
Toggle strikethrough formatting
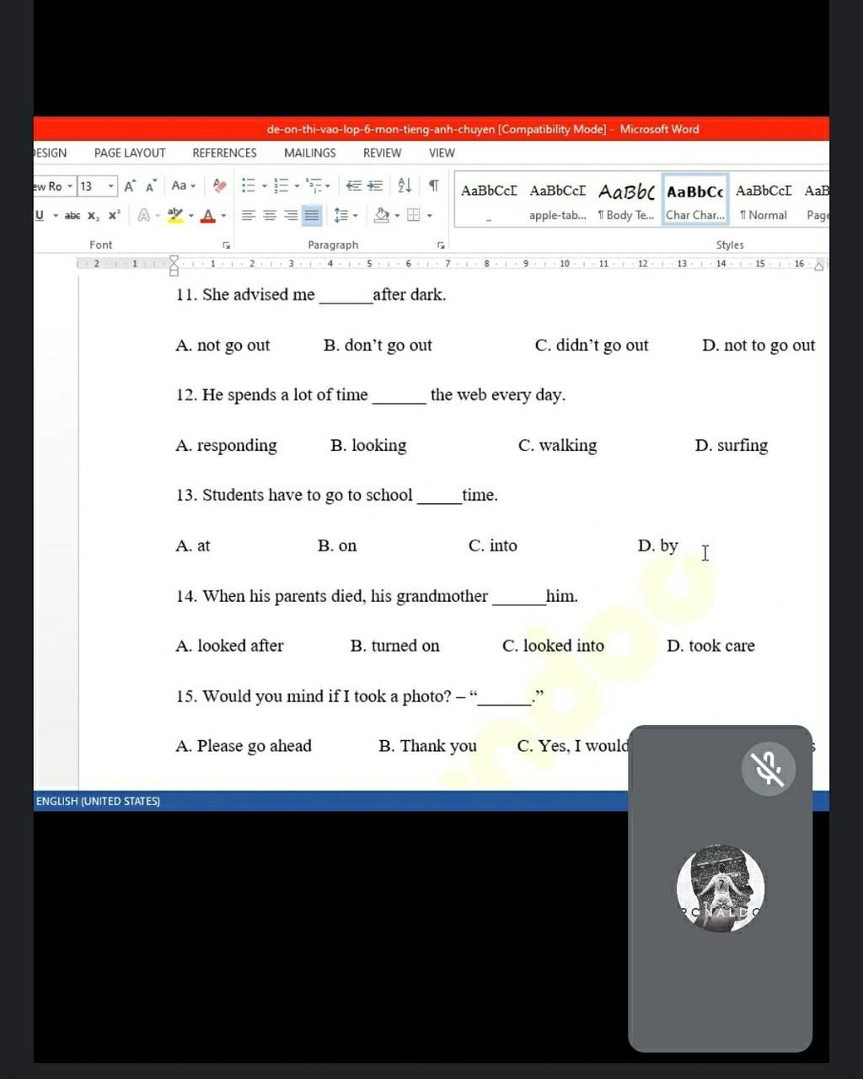pos(72,216)
